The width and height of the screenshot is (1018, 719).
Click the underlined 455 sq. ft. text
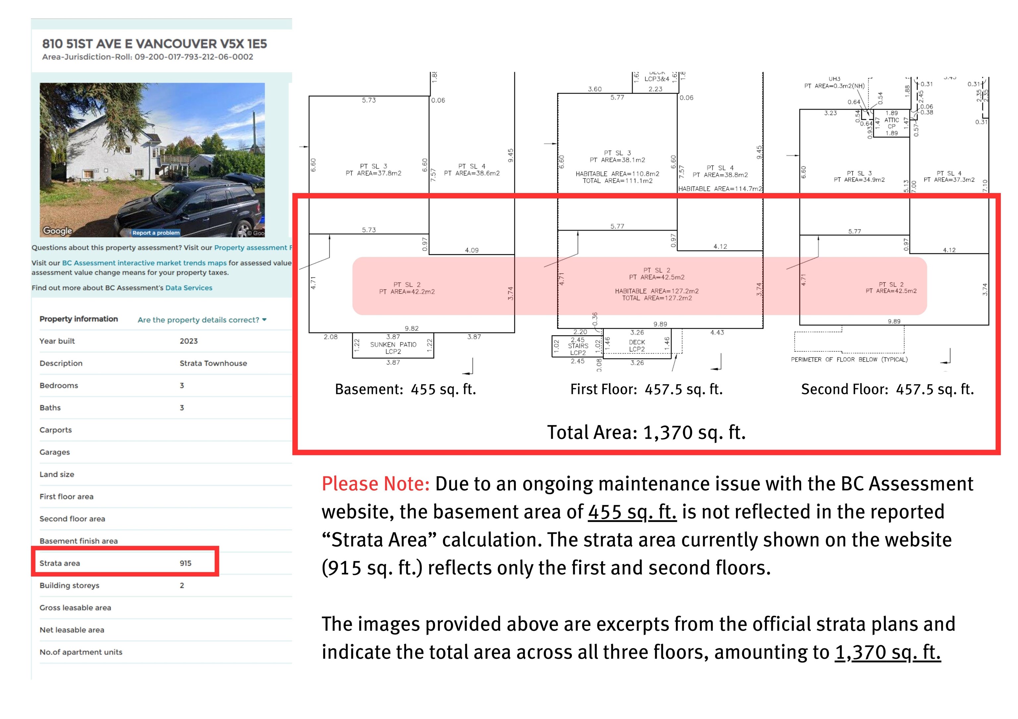click(632, 512)
